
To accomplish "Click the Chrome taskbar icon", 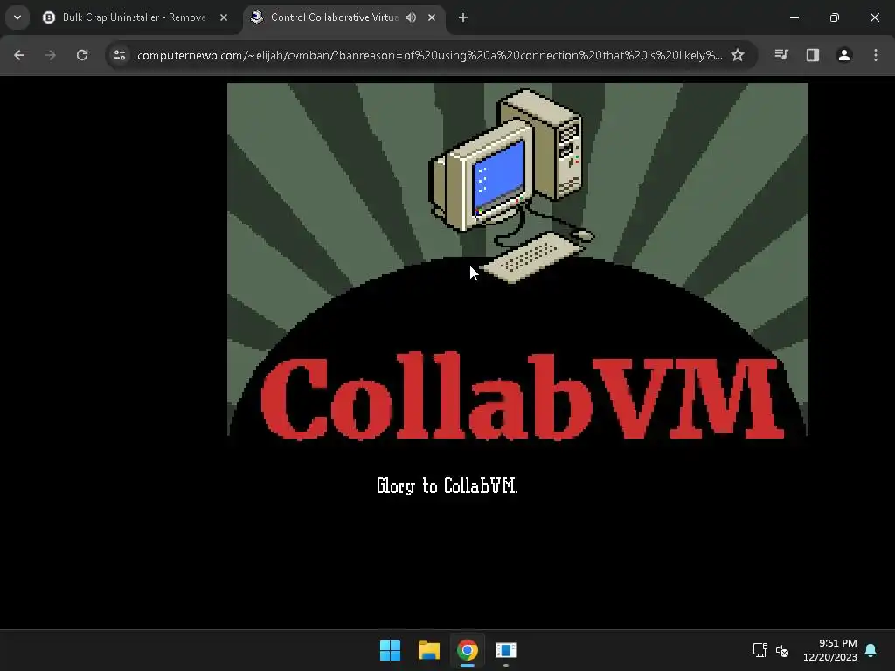I will click(467, 650).
